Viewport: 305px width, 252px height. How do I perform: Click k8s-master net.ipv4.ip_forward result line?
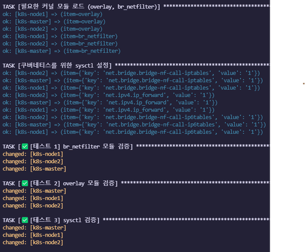110,103
